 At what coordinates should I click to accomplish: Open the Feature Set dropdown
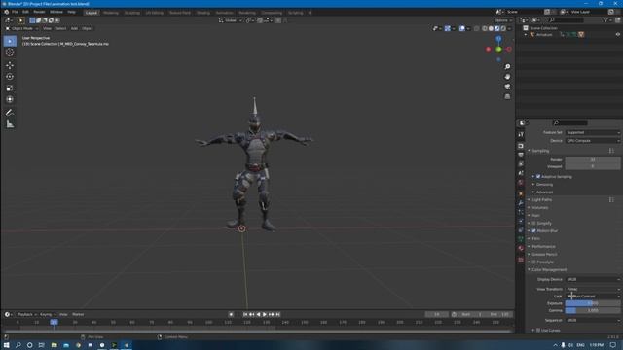[593, 132]
